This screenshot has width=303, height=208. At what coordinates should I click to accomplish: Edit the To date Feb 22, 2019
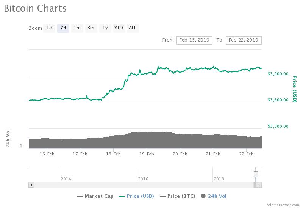click(x=244, y=40)
